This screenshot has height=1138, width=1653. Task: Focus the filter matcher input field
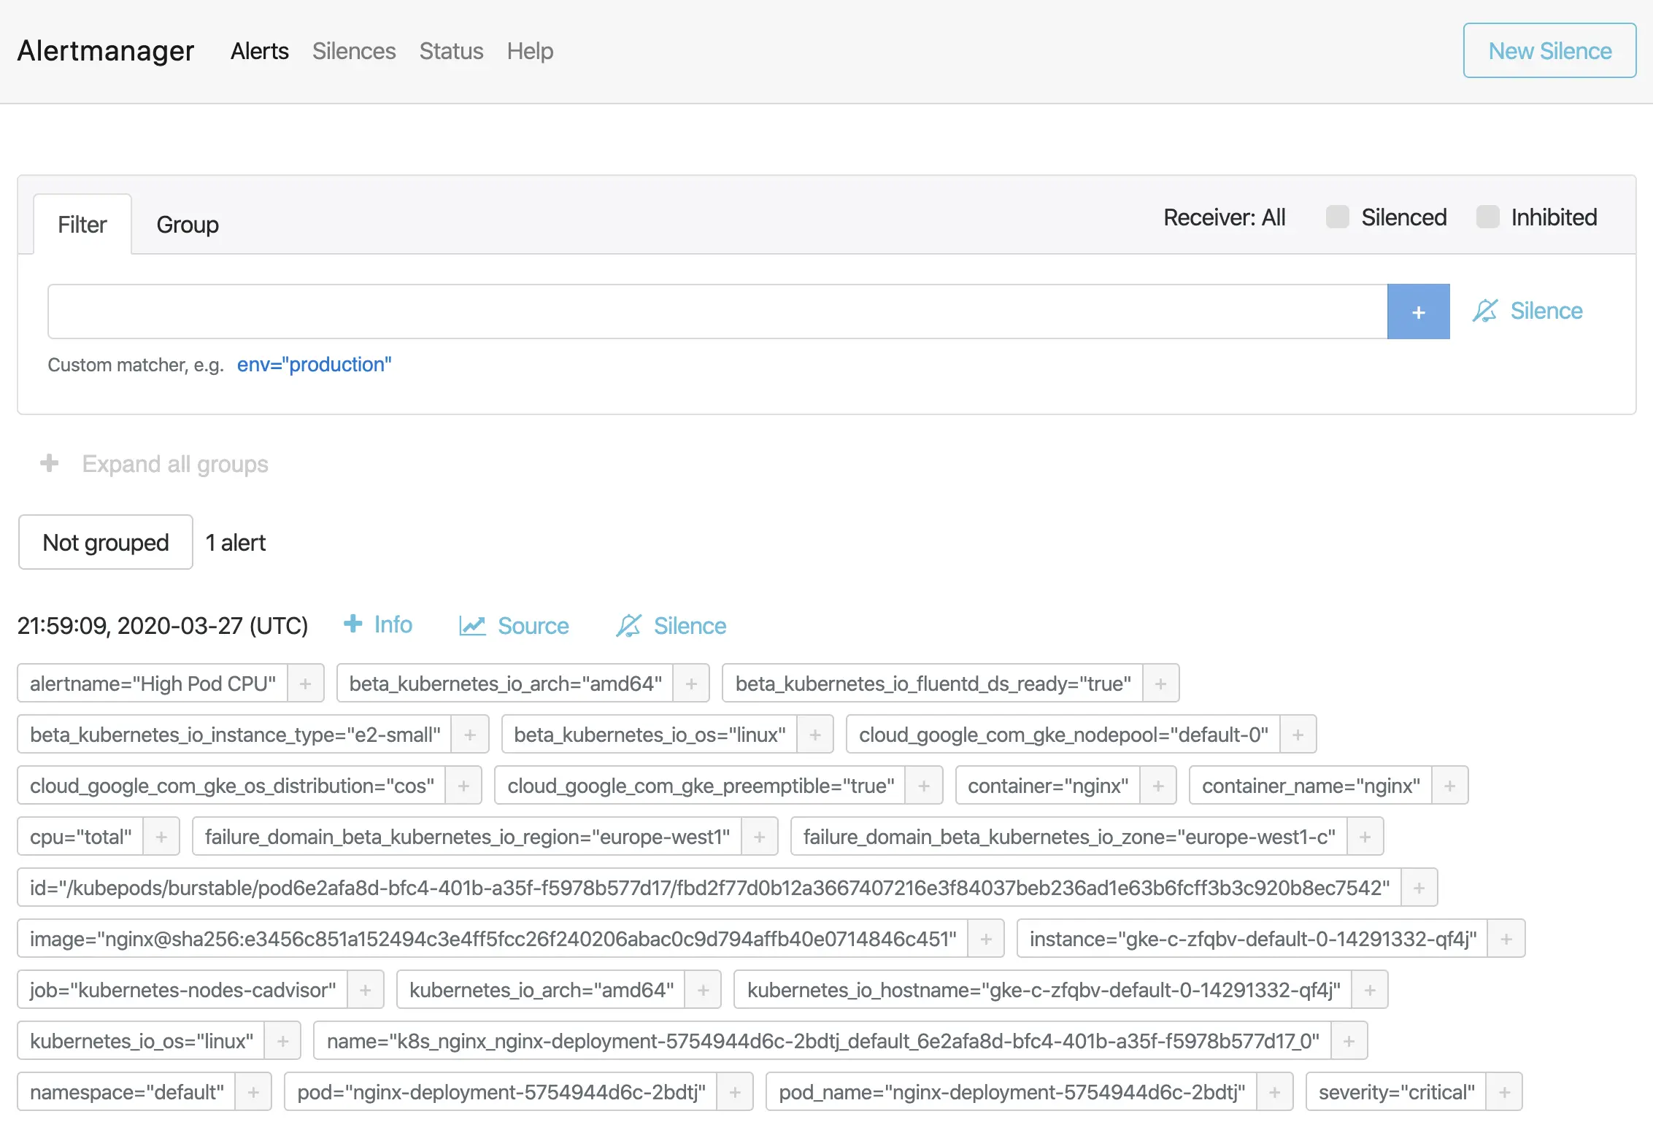717,311
